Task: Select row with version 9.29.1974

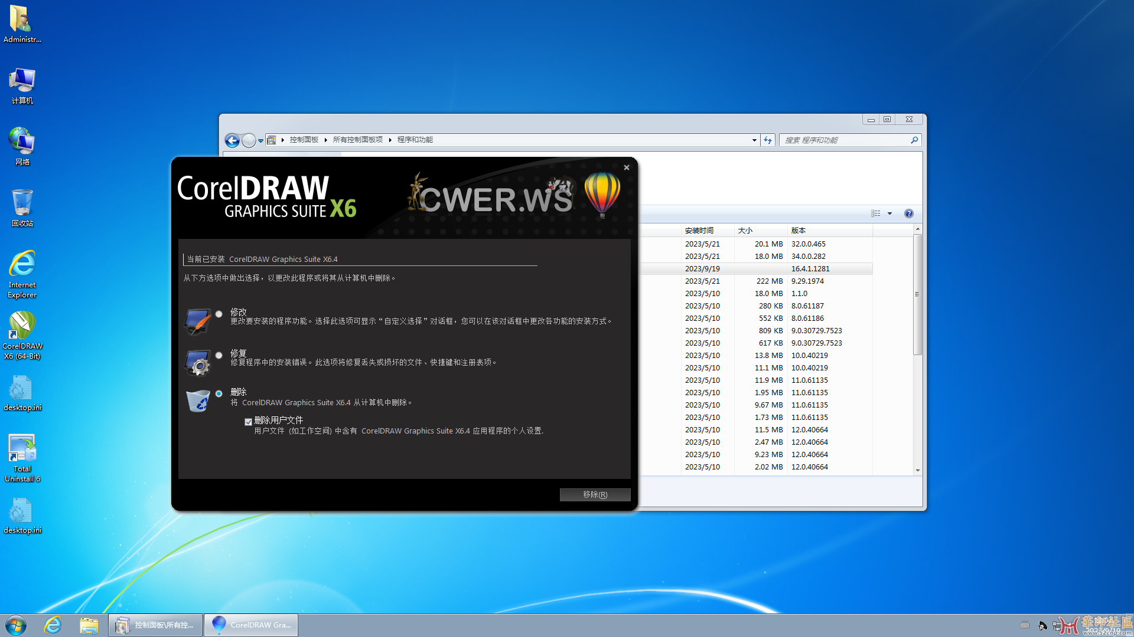Action: (756, 281)
